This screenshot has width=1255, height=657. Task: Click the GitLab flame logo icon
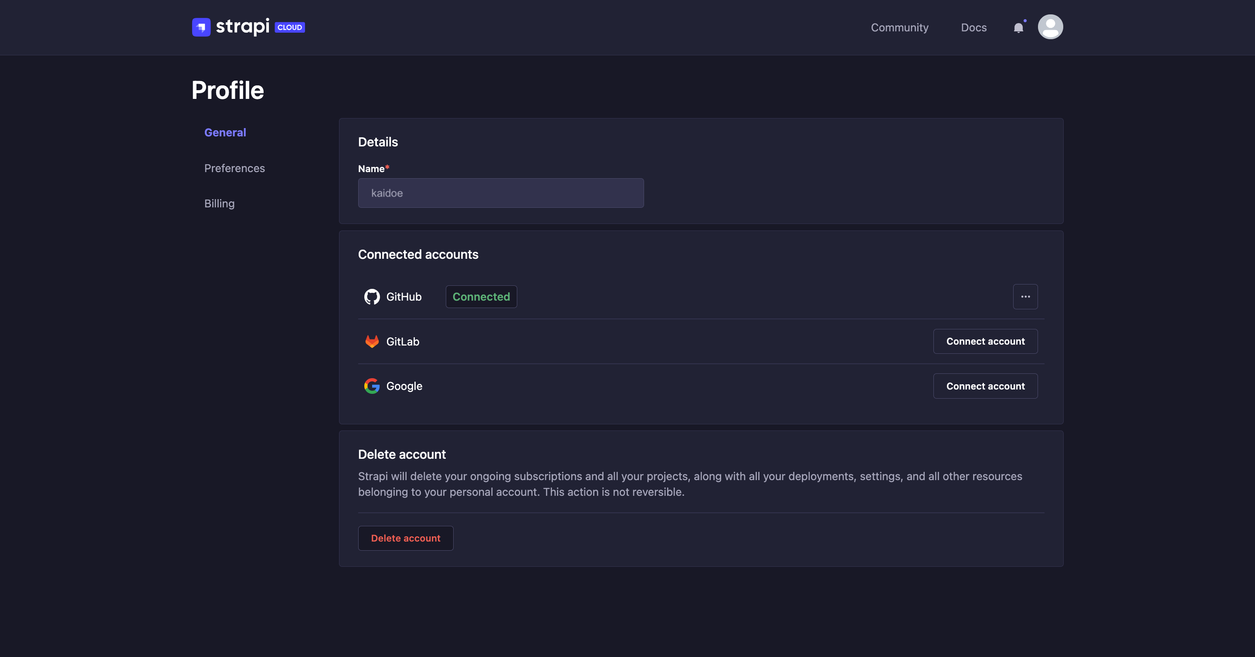pyautogui.click(x=372, y=341)
